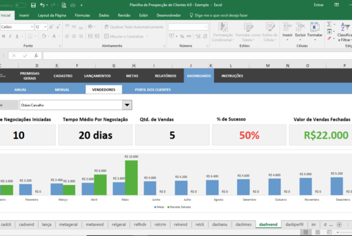Expand the Otávio Carvalho seller dropdown

coord(127,105)
